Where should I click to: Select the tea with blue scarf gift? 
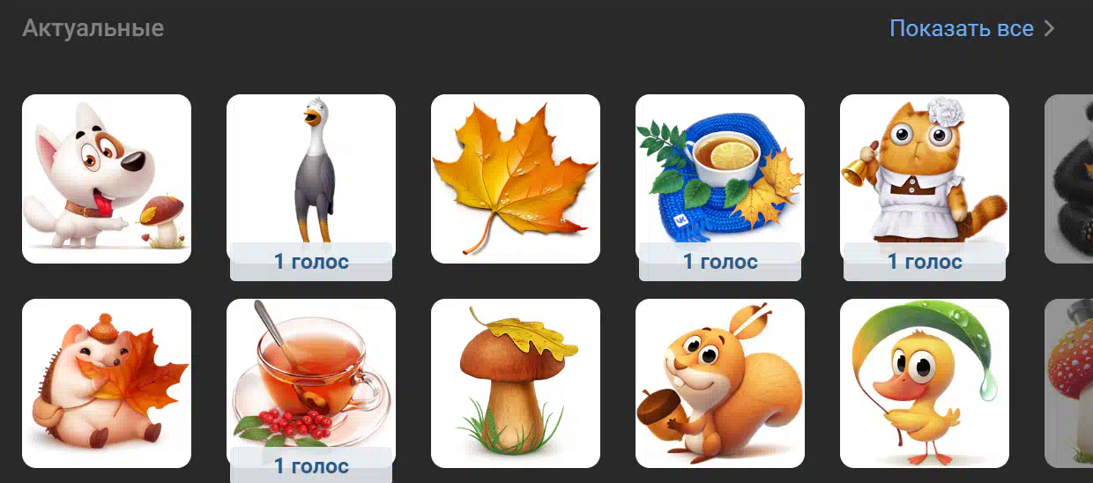click(720, 179)
